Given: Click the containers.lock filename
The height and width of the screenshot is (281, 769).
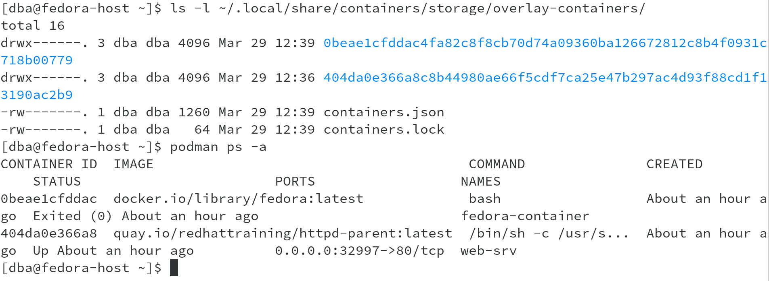Looking at the screenshot, I should [x=383, y=130].
